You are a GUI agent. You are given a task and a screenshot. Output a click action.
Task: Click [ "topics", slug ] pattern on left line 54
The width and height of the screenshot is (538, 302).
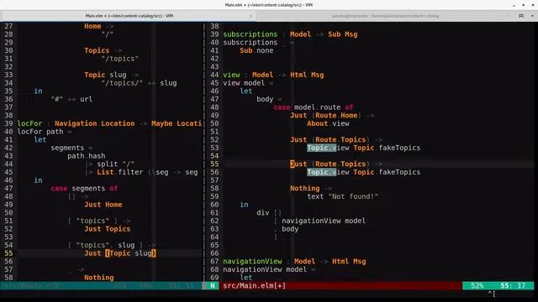click(105, 245)
